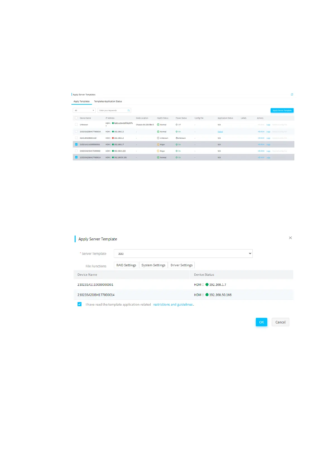The height and width of the screenshot is (451, 332).
Task: Check the box for row with IP 192.168.1.2 Normal
Action: tap(76, 131)
